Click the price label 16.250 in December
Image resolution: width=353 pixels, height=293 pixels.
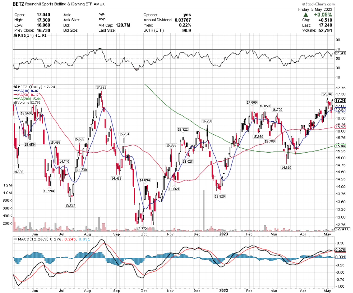tap(207, 121)
